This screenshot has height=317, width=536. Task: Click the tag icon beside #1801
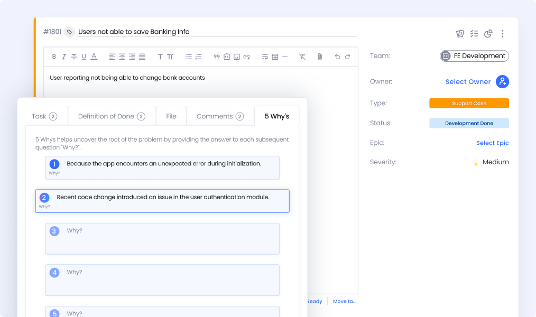point(69,32)
